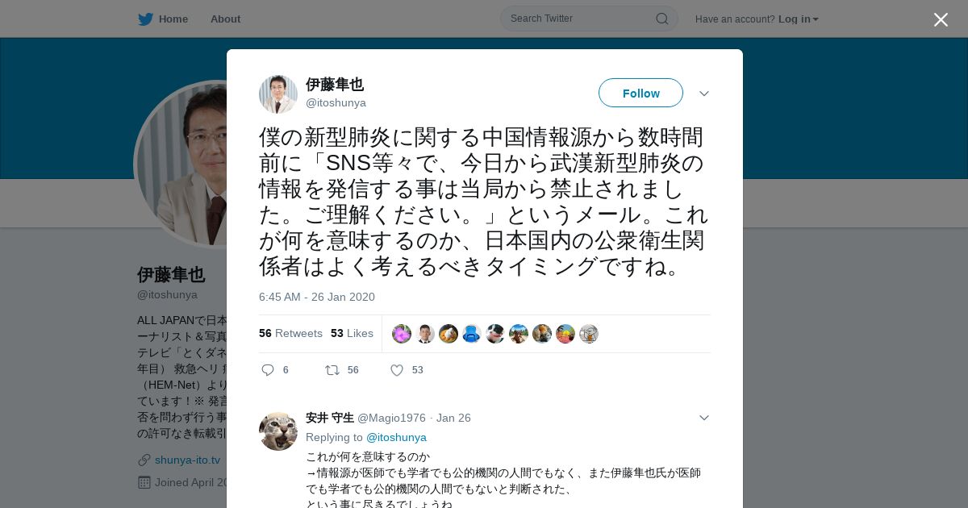Open the Log in dropdown
Viewport: 968px width, 508px height.
pos(799,19)
